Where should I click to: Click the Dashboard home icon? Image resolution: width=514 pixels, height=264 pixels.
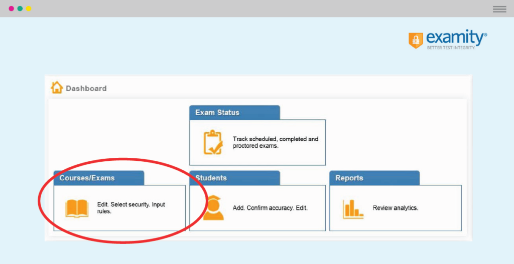coord(57,88)
